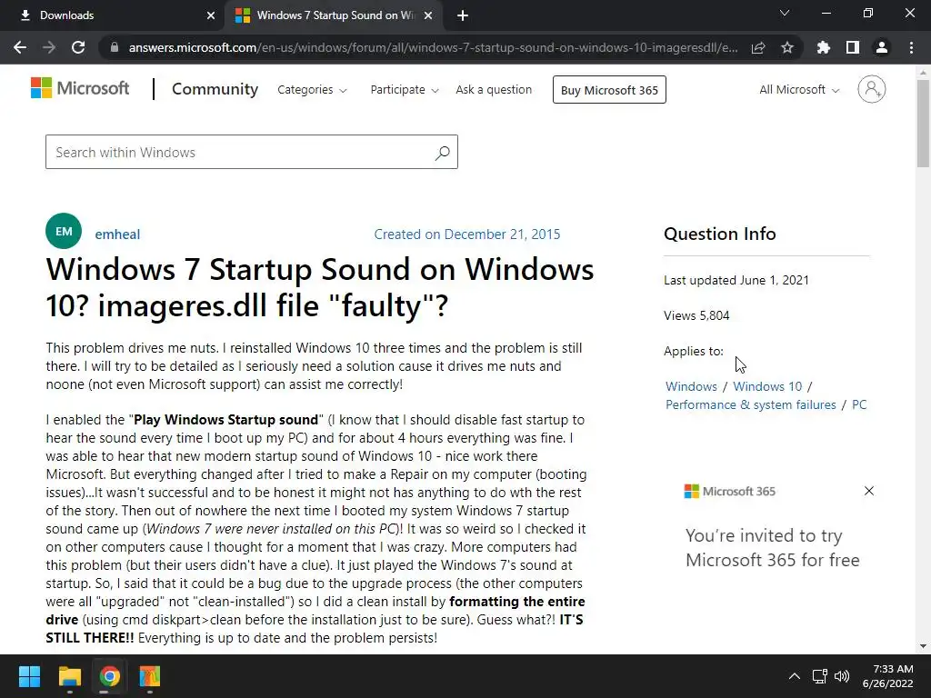The image size is (931, 698).
Task: Click the Search within Windows field
Action: click(252, 152)
